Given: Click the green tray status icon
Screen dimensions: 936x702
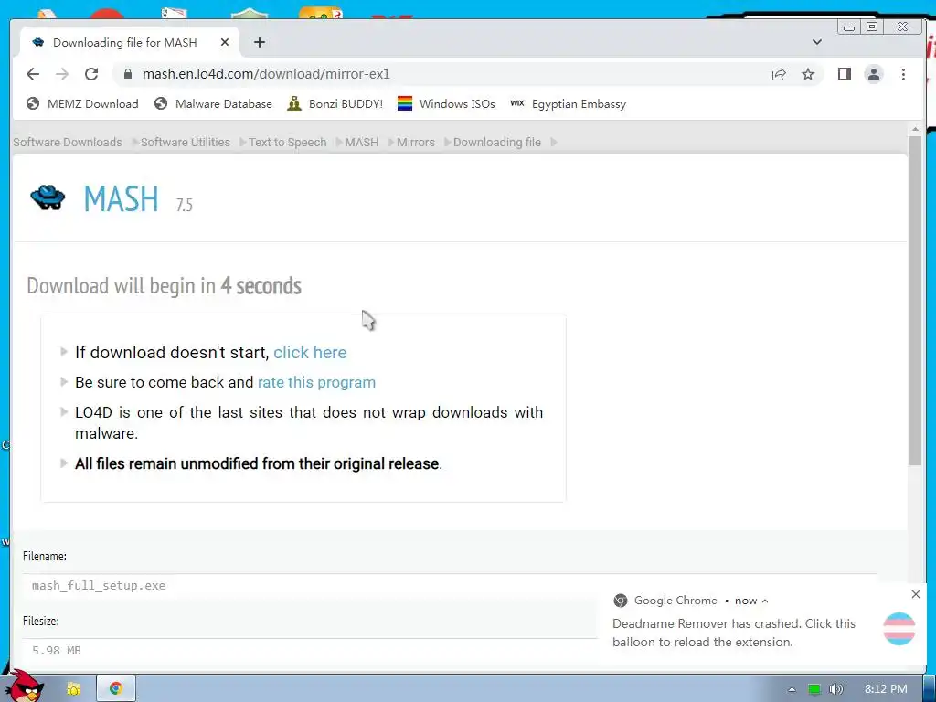Looking at the screenshot, I should (x=814, y=689).
